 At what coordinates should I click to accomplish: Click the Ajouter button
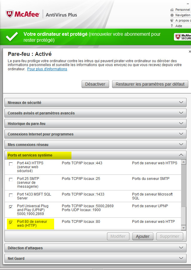point(143,236)
